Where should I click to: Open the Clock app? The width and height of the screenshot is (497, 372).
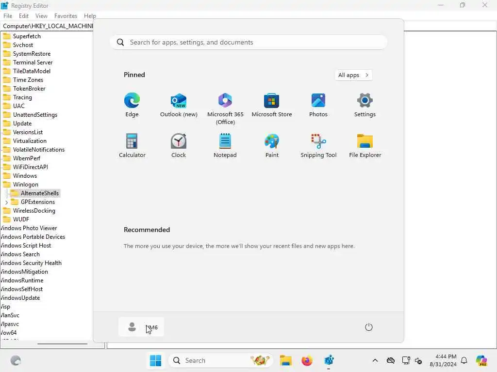179,145
